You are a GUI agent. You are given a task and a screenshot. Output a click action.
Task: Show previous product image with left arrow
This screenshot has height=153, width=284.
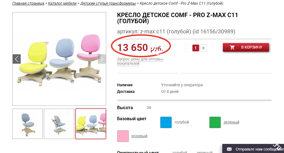17,59
